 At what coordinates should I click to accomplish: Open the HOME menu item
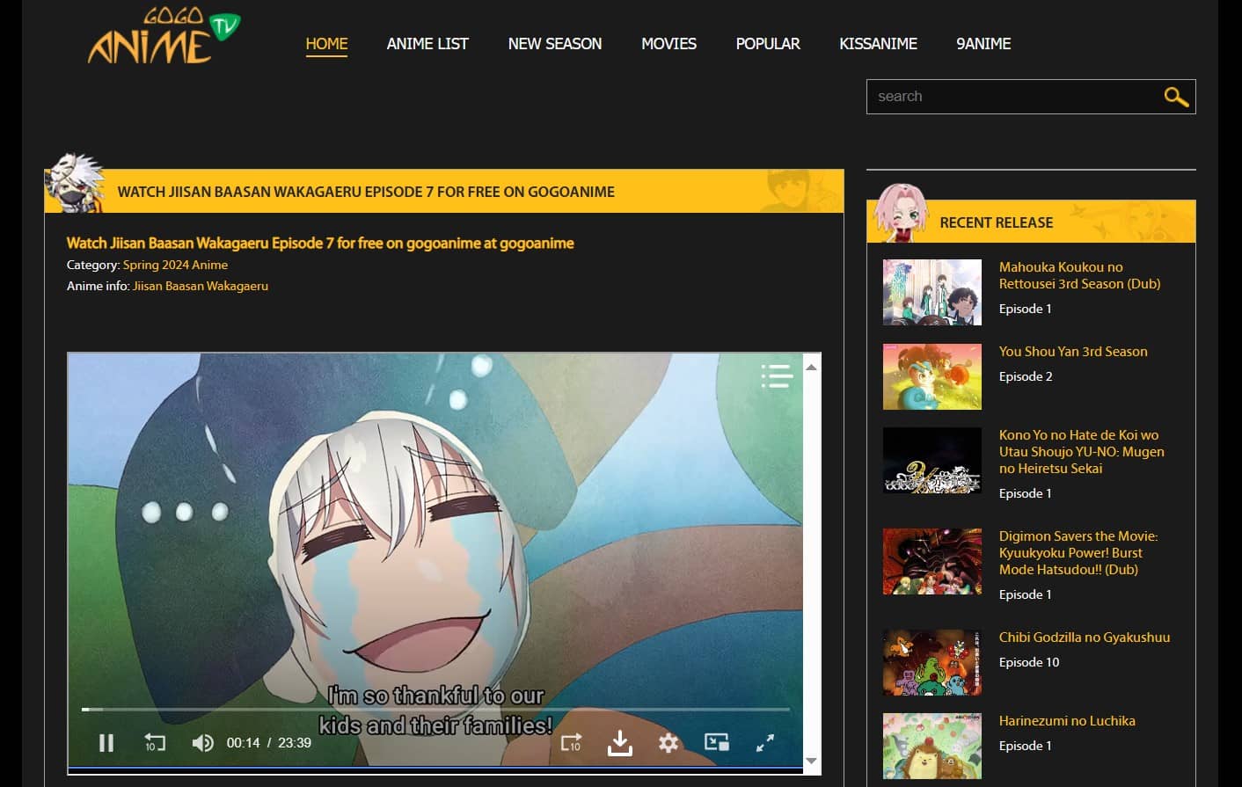click(326, 44)
